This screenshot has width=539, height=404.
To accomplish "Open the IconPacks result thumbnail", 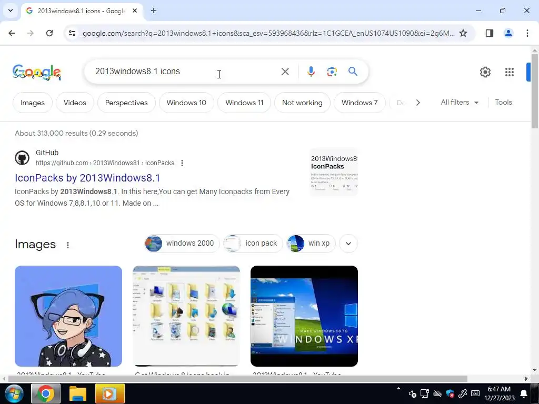I will pos(334,172).
